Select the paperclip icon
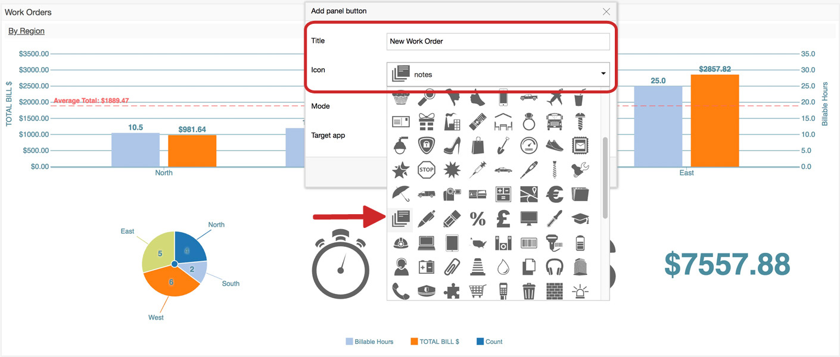The height and width of the screenshot is (357, 840). coord(452,267)
